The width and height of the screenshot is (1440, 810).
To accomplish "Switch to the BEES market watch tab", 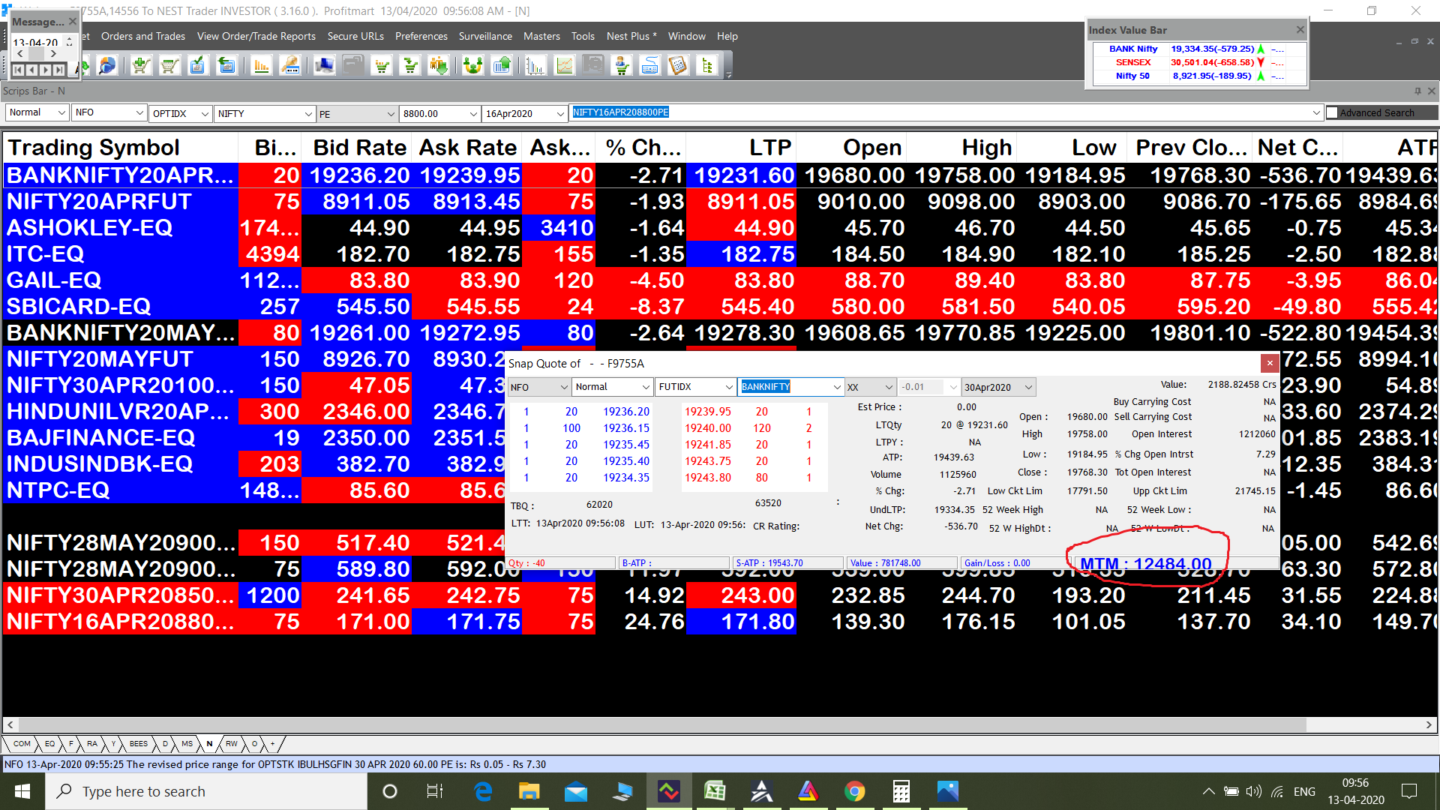I will pos(139,744).
